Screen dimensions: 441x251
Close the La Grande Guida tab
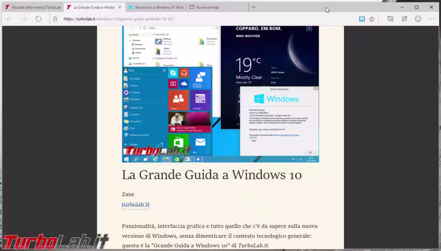pyautogui.click(x=120, y=7)
